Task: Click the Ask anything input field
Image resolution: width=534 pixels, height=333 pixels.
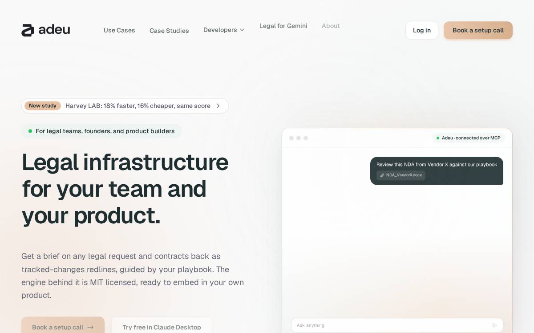Action: click(397, 325)
